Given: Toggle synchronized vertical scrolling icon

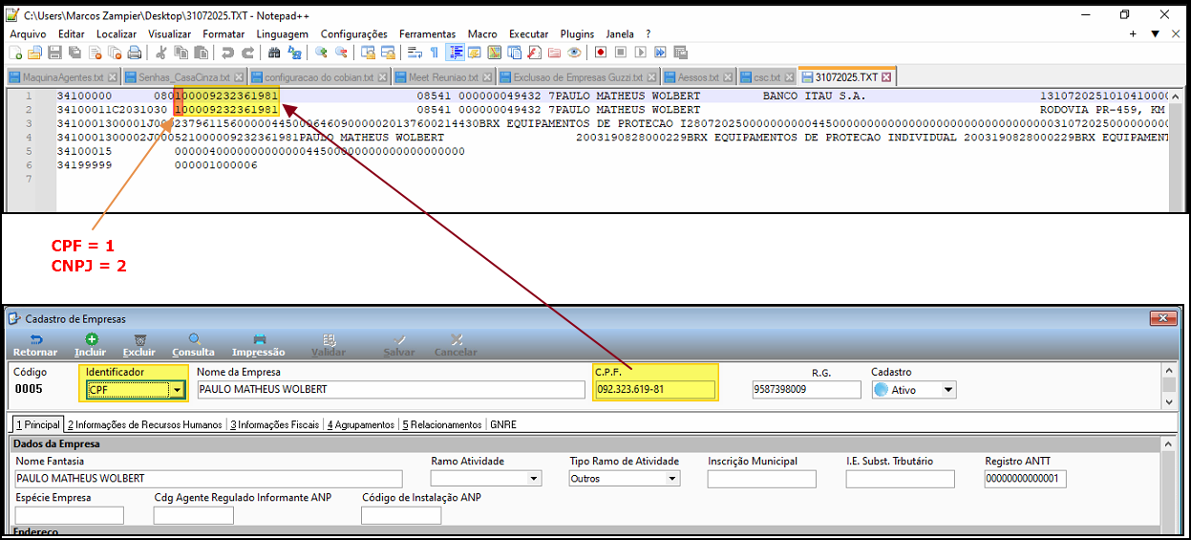Looking at the screenshot, I should click(x=368, y=53).
